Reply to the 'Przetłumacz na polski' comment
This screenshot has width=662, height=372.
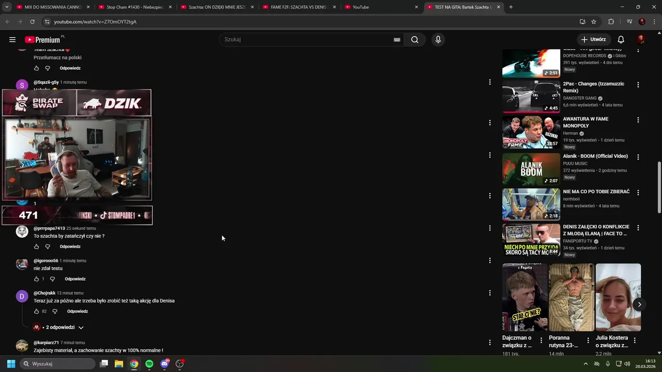[x=70, y=68]
